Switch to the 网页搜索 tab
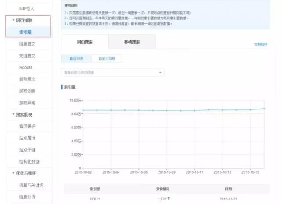Screen dimensions: 281x204 [x=85, y=42]
